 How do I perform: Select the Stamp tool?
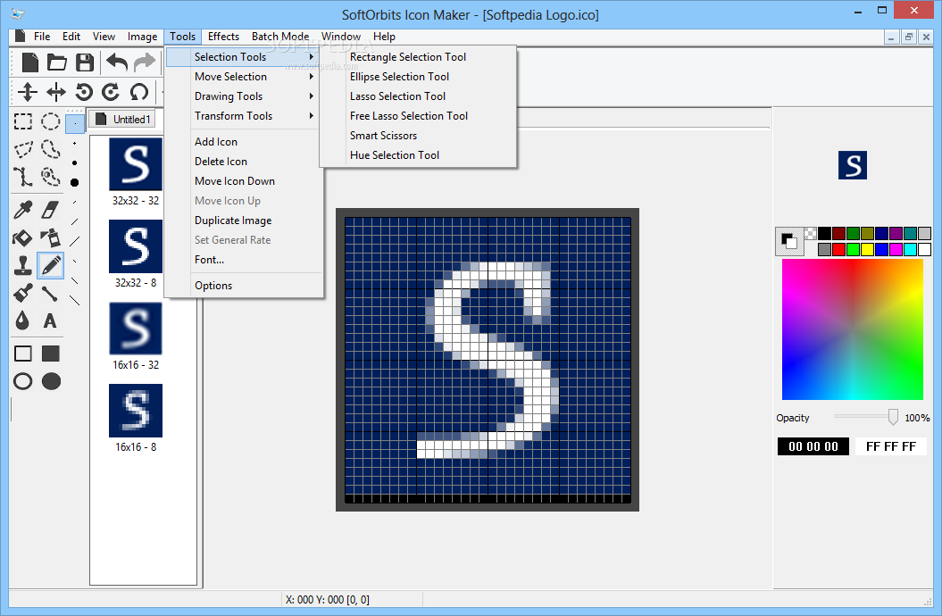pyautogui.click(x=23, y=265)
